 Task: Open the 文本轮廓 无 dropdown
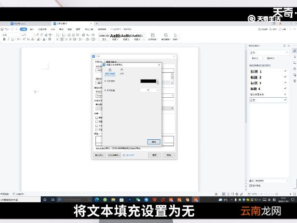[150, 90]
